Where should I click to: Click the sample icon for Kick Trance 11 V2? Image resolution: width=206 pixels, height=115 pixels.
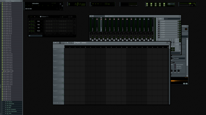tap(3, 71)
